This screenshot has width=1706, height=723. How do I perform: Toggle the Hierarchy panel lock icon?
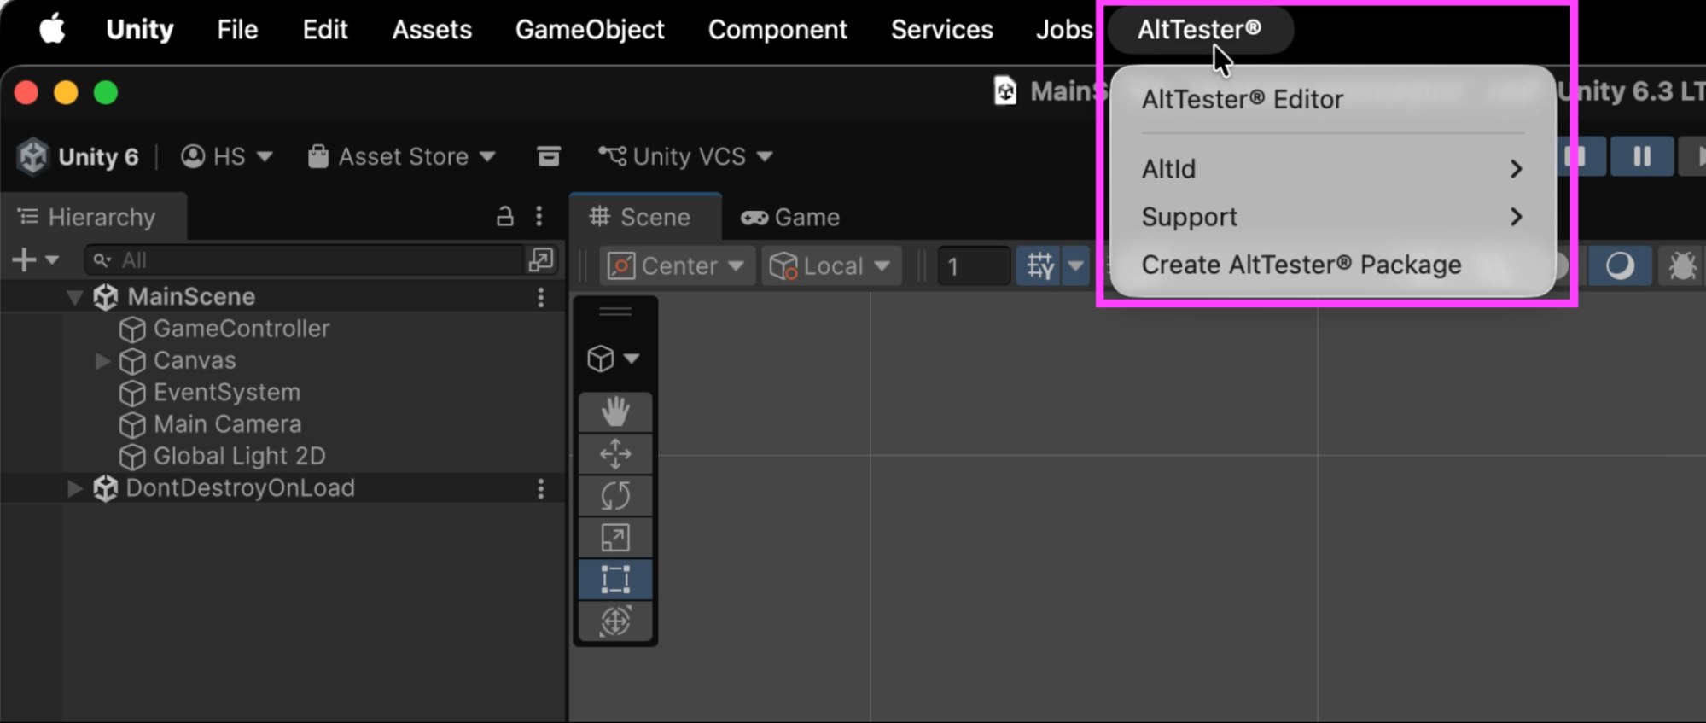pyautogui.click(x=505, y=217)
